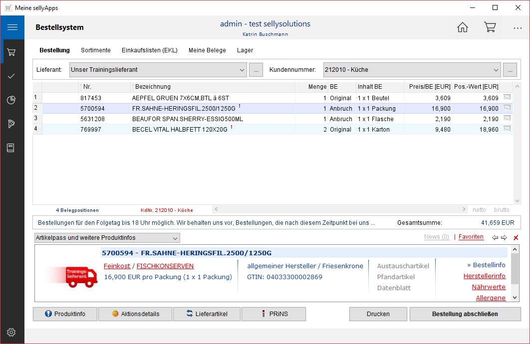
Task: Select the checkmark icon in left sidebar
Action: pos(11,76)
